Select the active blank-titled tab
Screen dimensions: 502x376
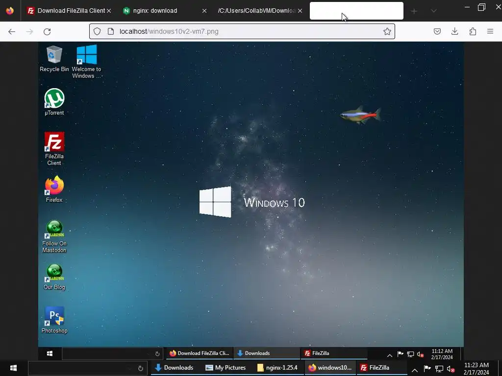pos(356,11)
